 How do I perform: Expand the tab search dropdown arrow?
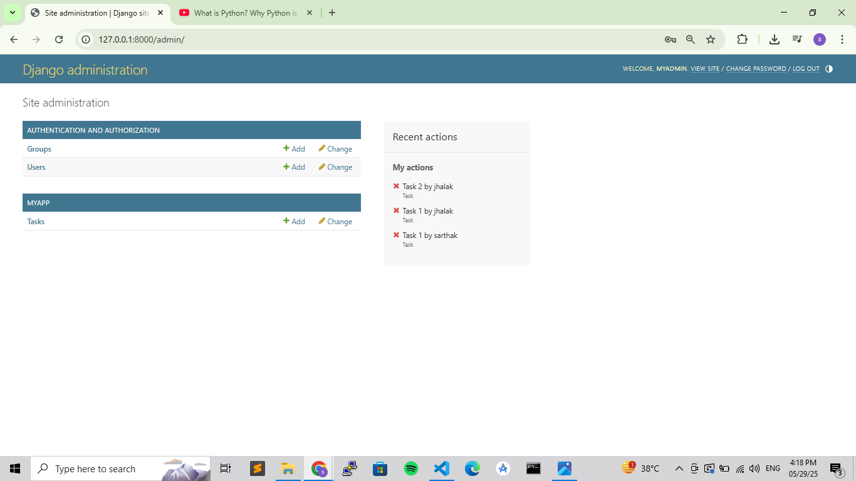coord(12,13)
